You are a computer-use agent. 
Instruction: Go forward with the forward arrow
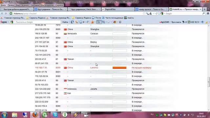coord(6,13)
